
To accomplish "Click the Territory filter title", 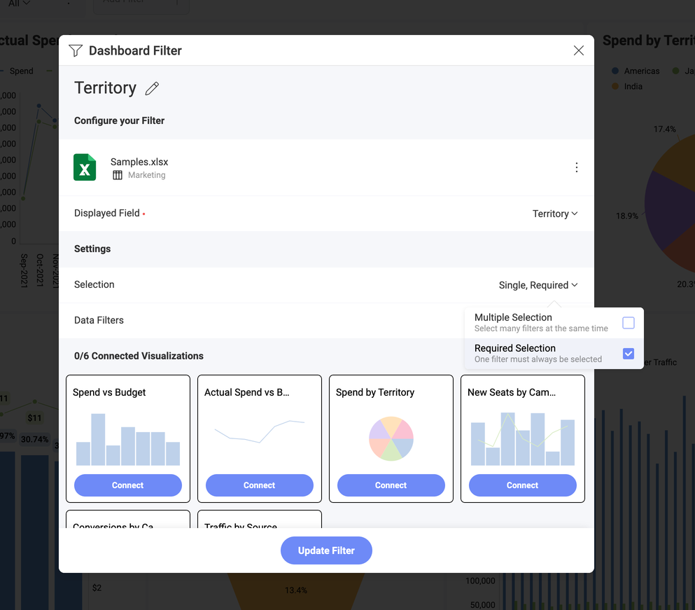I will point(105,88).
